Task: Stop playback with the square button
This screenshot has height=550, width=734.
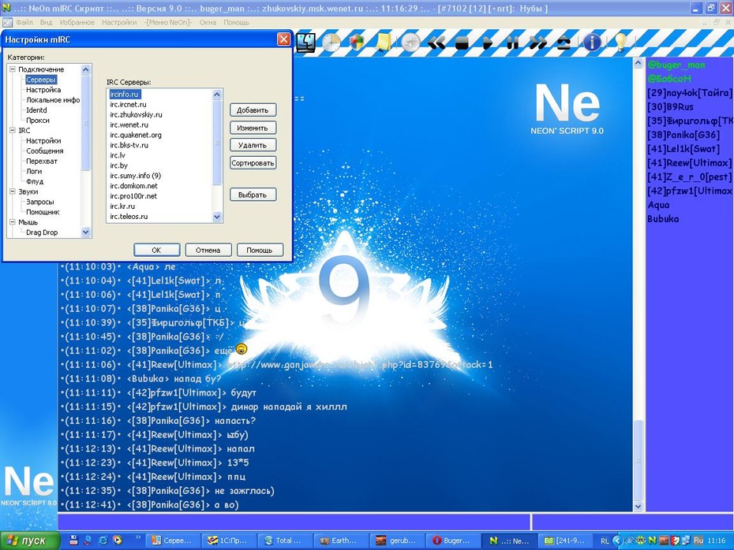Action: pyautogui.click(x=462, y=43)
